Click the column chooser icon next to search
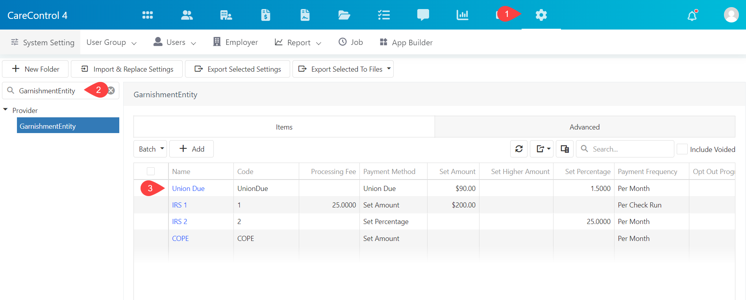The width and height of the screenshot is (746, 300). click(x=565, y=149)
